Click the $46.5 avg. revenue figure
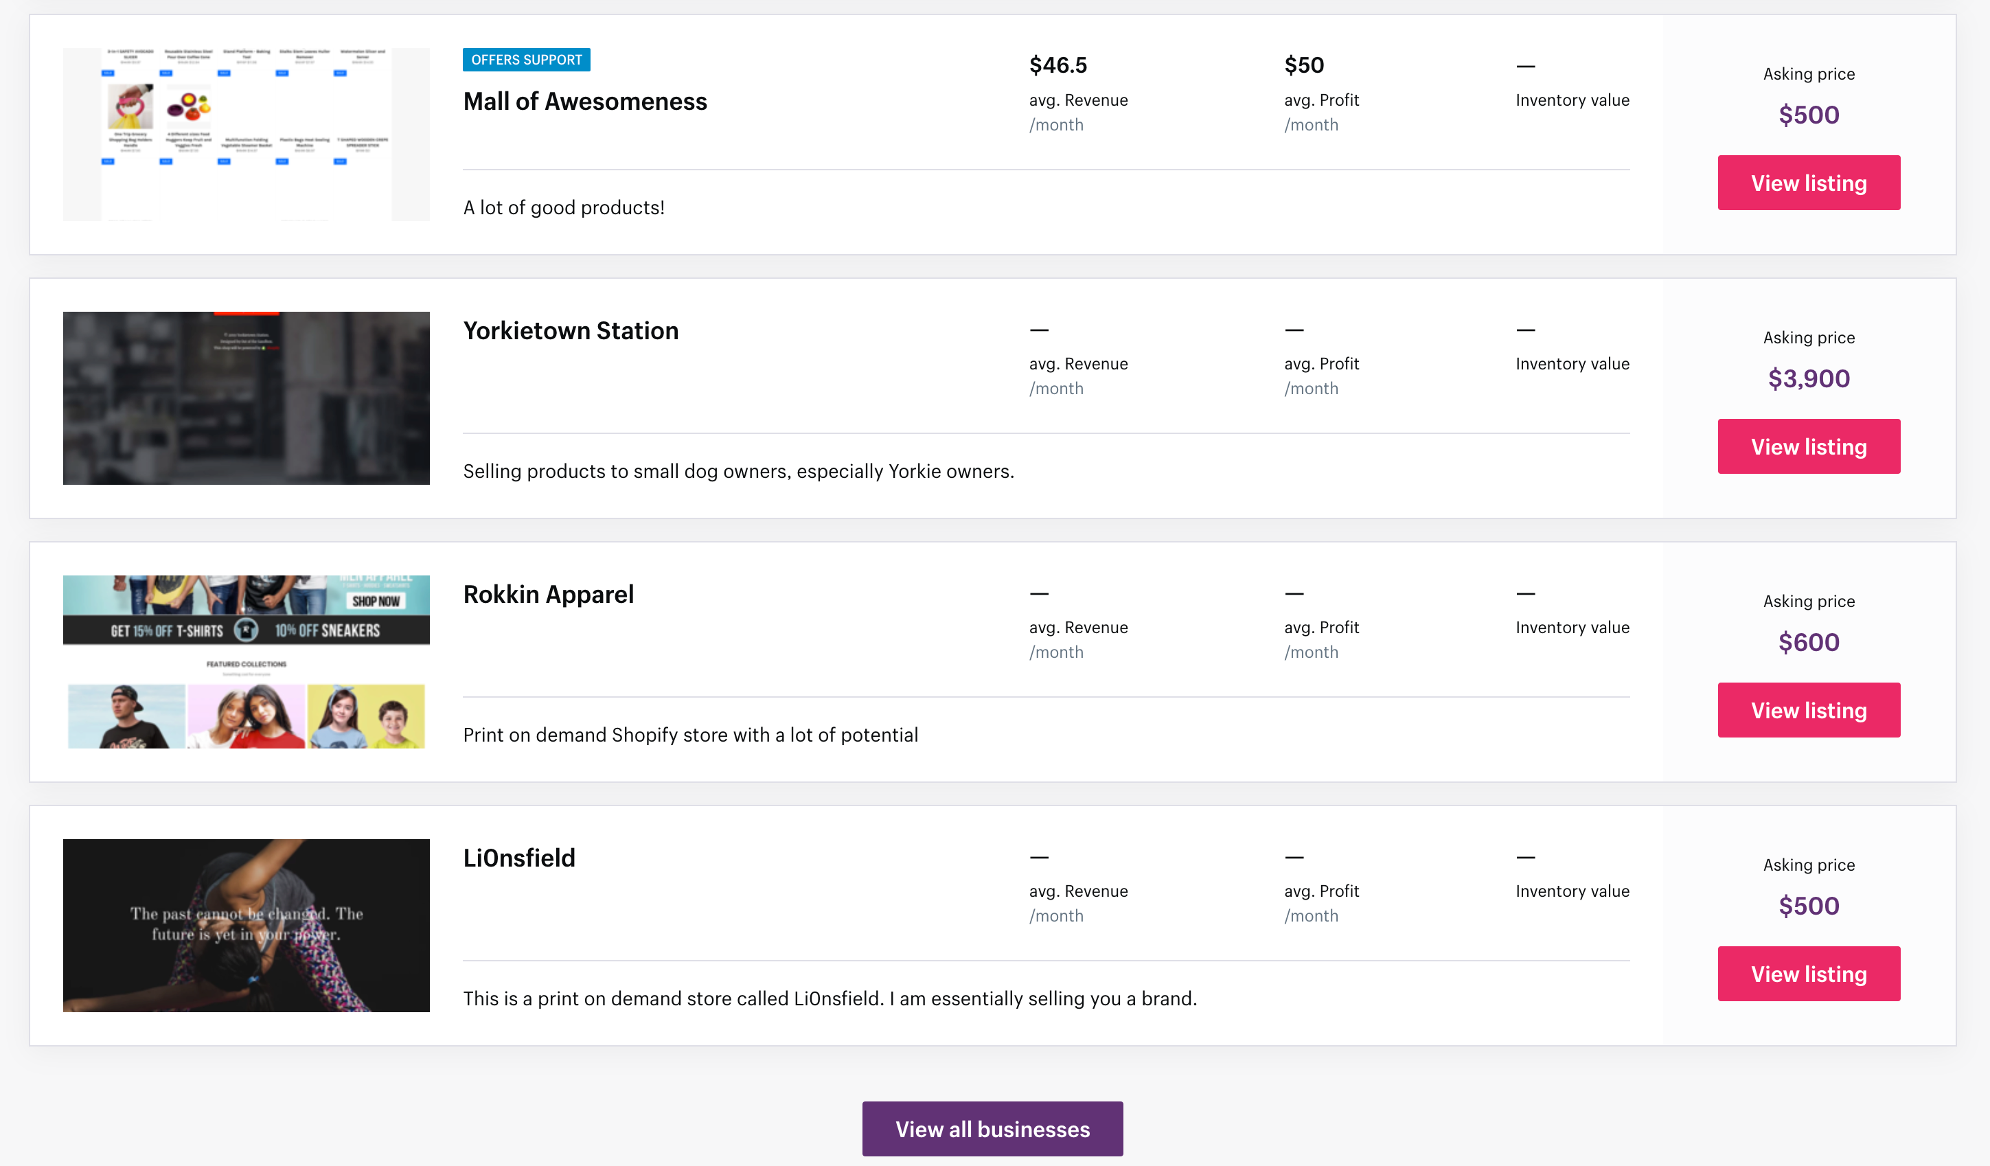Screen dimensions: 1990x1166 click(x=1057, y=65)
